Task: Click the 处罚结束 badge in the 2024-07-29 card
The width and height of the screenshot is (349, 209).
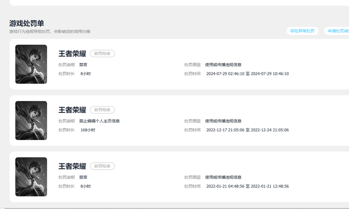Action: coord(102,53)
